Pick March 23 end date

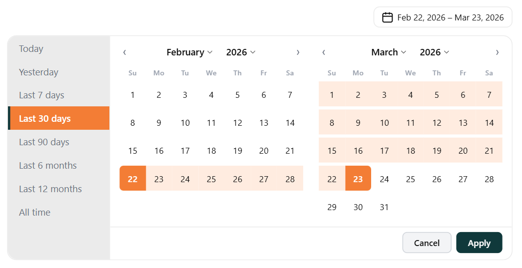(x=358, y=179)
